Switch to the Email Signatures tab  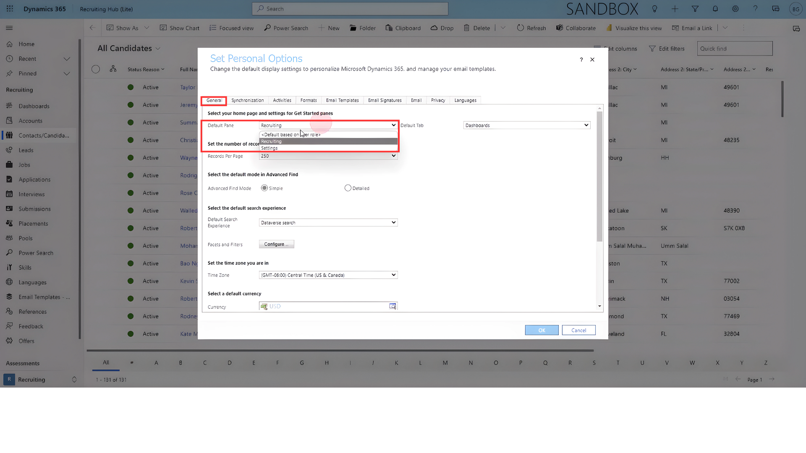click(385, 100)
